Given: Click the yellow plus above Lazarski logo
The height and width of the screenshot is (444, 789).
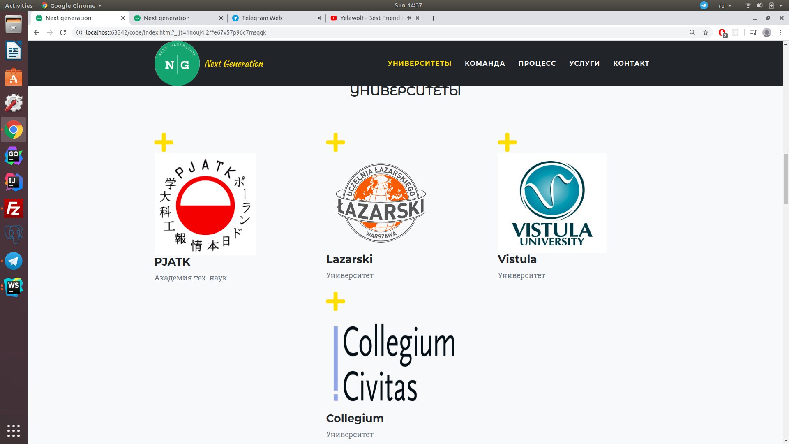Looking at the screenshot, I should point(335,142).
